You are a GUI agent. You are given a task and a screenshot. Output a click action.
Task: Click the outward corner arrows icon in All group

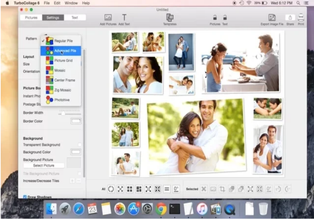148,189
